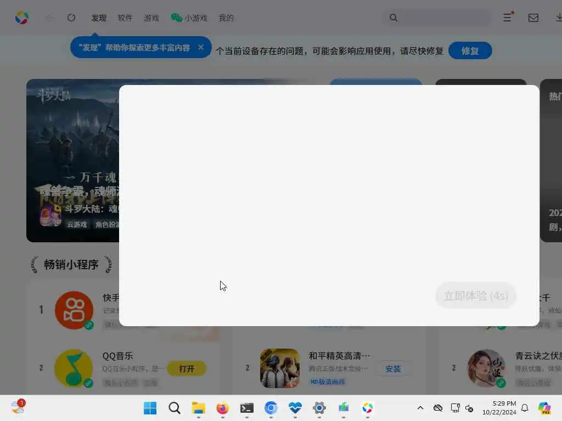Click the 和平精英高清 title text
562x421 pixels.
pyautogui.click(x=339, y=356)
